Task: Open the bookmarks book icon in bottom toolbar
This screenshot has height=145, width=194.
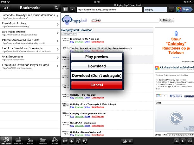Action: [65, 141]
